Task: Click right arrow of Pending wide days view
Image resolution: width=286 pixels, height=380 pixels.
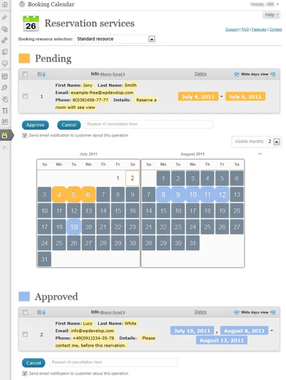Action: pos(273,74)
